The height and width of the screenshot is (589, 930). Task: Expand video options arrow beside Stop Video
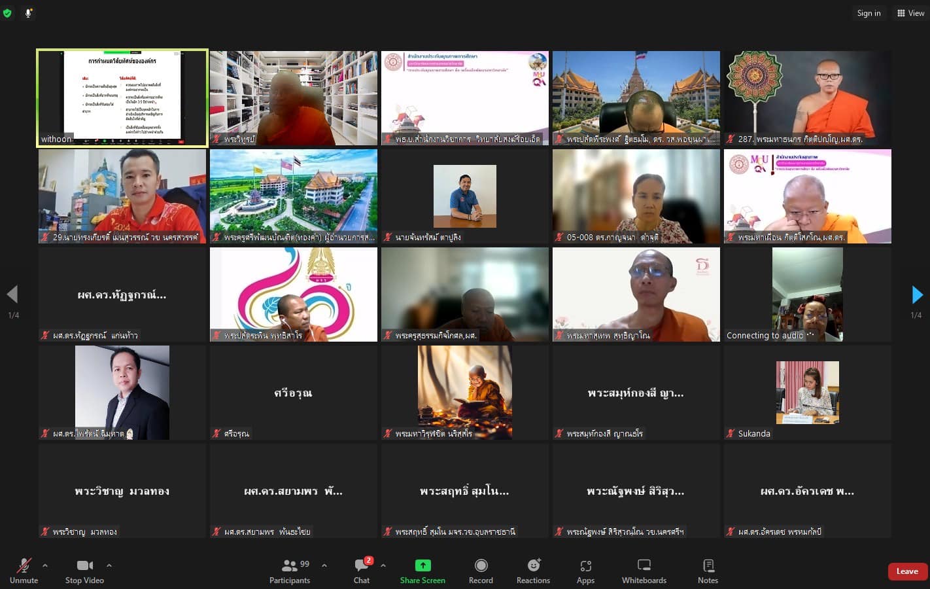(109, 565)
